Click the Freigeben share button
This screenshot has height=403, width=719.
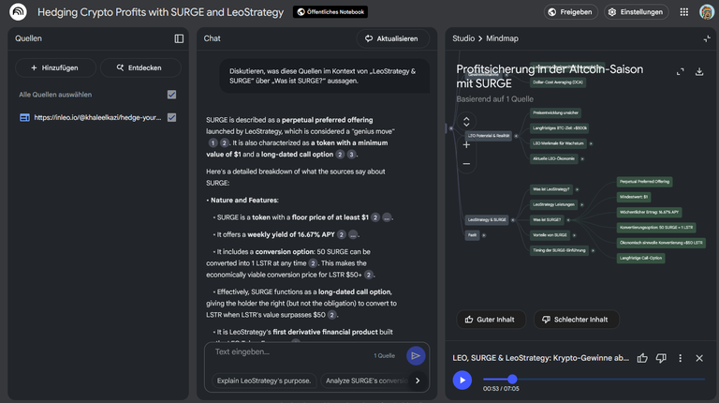pos(570,12)
